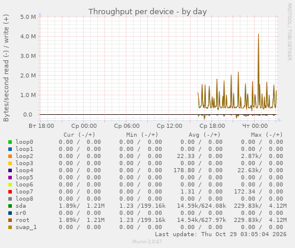Click the loop4 max value 22.63k
Screen dimensions: 295x248
coord(249,170)
